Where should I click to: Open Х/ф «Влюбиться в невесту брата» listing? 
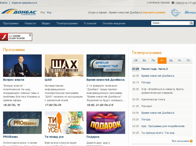163,91
